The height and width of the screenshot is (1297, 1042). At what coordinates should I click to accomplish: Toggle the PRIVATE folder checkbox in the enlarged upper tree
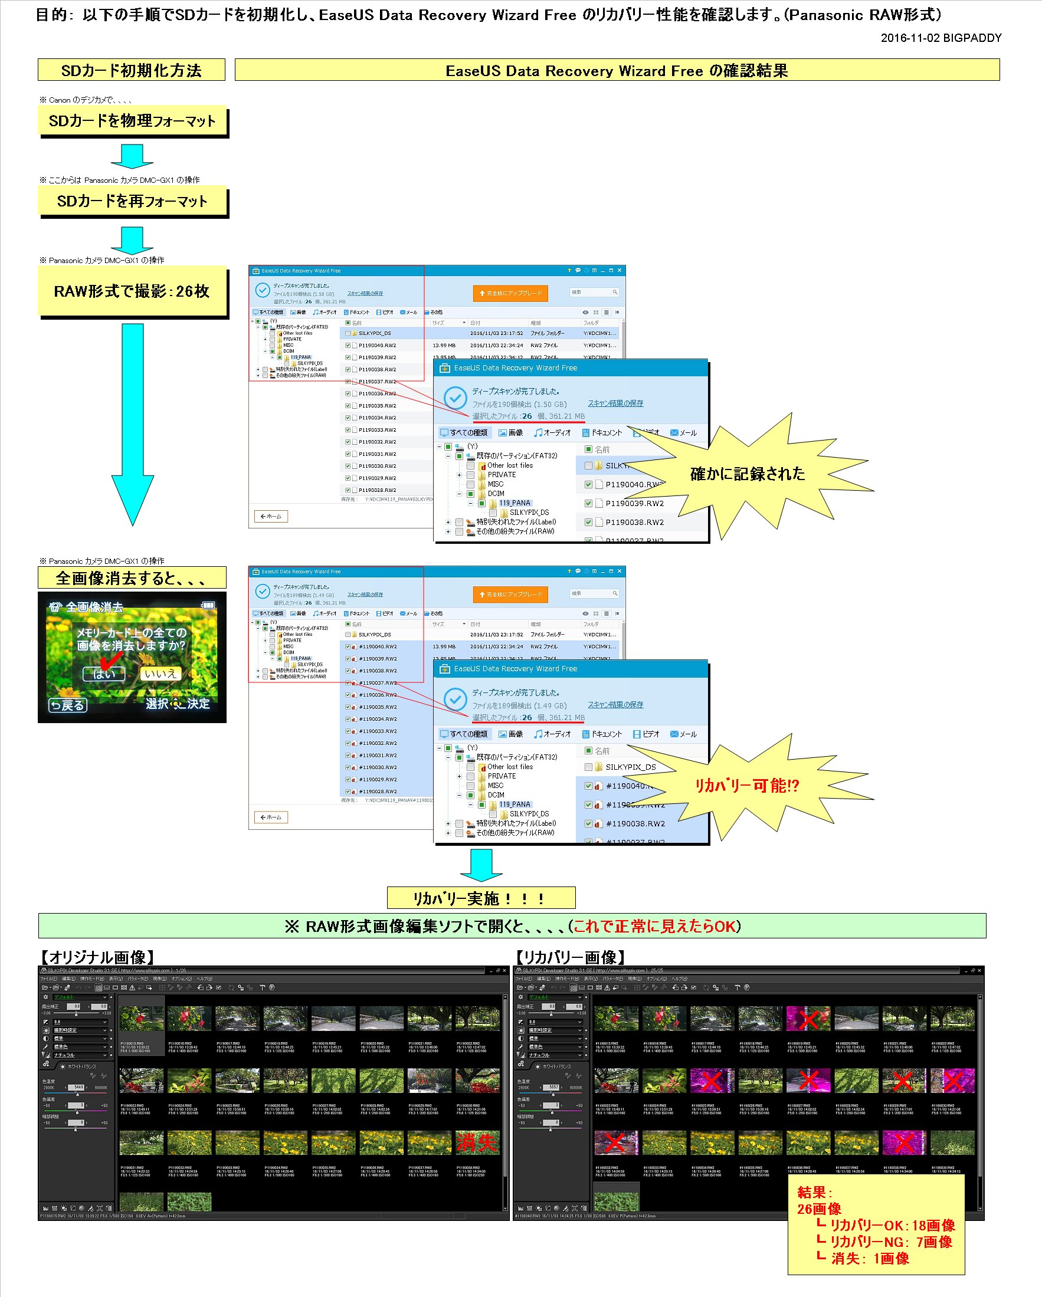470,475
